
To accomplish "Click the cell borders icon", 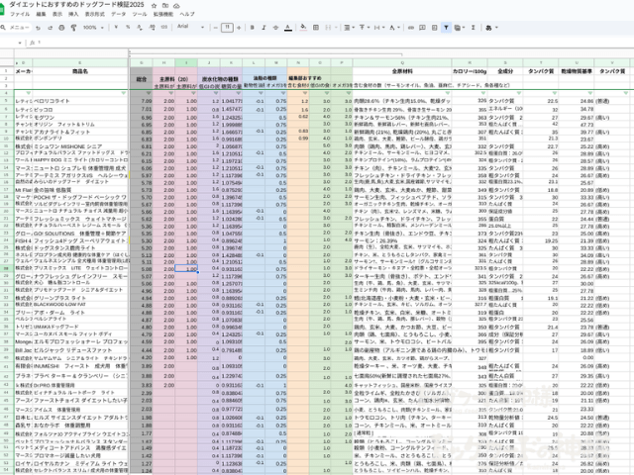I will 316,28.
